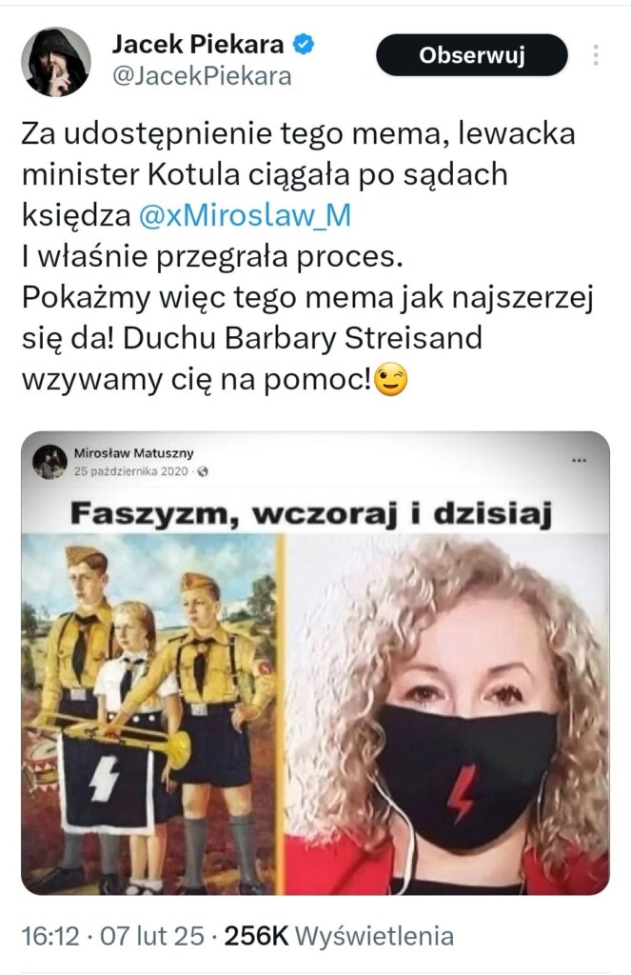
Task: Follow the account with the Obserwuj button
Action: coord(472,55)
